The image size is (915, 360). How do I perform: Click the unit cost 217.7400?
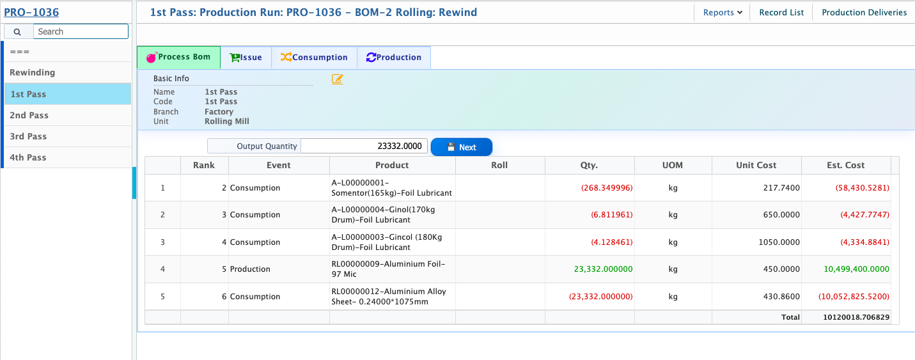pyautogui.click(x=781, y=188)
